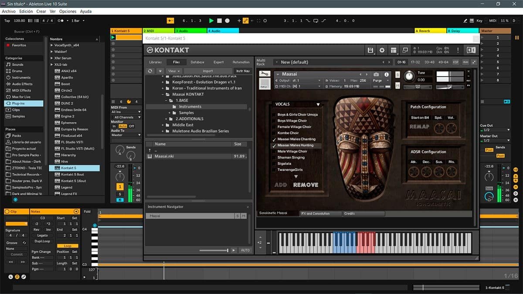Open the Maasai instrument wrench edit icon
This screenshot has height=294, width=523.
tap(265, 74)
